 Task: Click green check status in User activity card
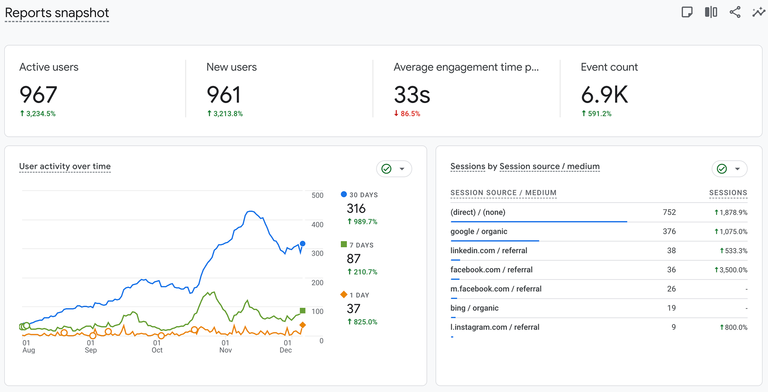pos(386,169)
